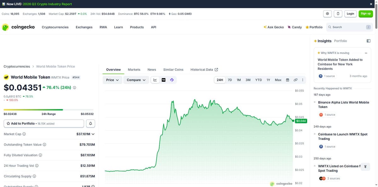378x187 pixels.
Task: Click the scroll-to-top arrow button
Action: pyautogui.click(x=365, y=167)
